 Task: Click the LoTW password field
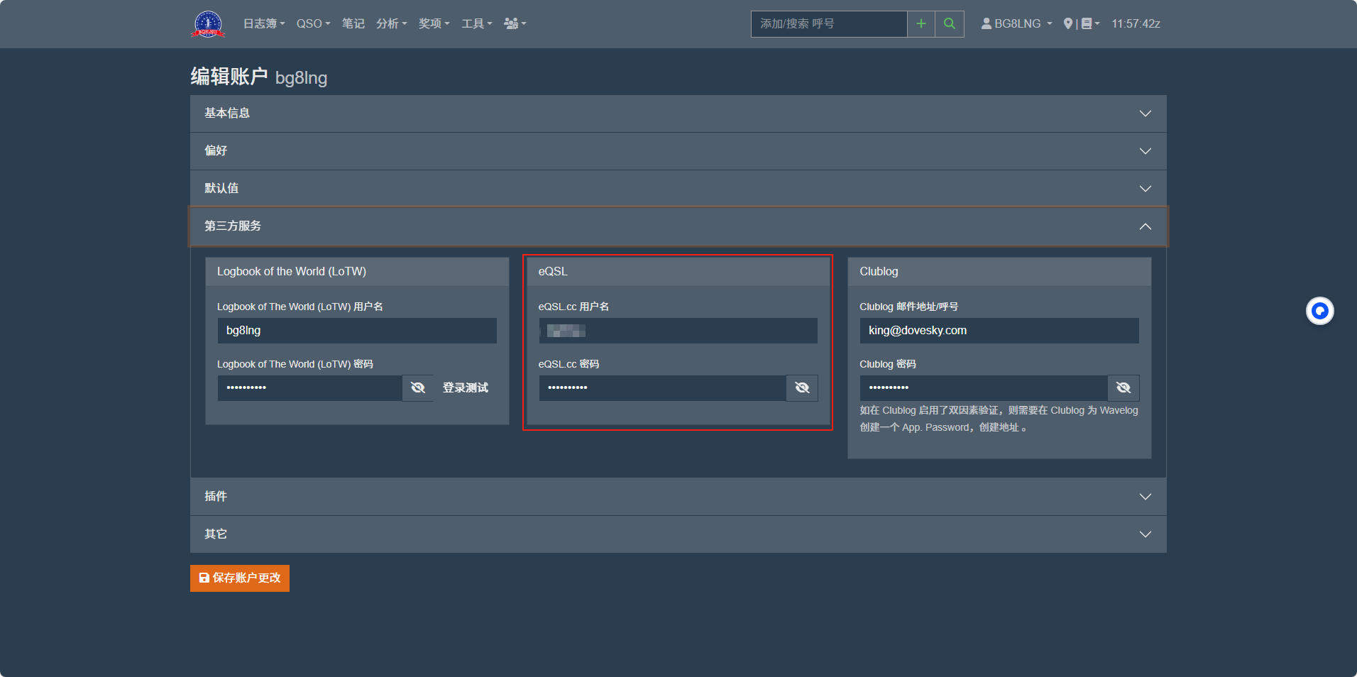(x=309, y=387)
